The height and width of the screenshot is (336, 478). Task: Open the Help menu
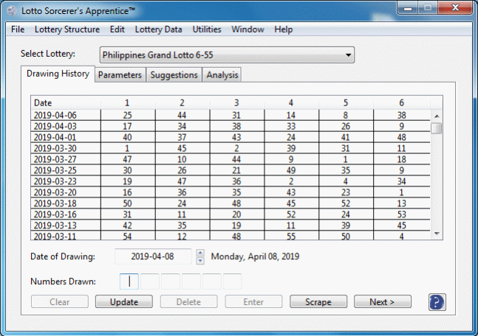pyautogui.click(x=283, y=29)
